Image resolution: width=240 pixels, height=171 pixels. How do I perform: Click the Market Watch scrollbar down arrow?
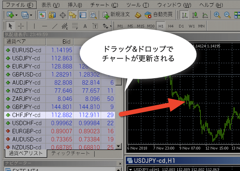coord(119,146)
